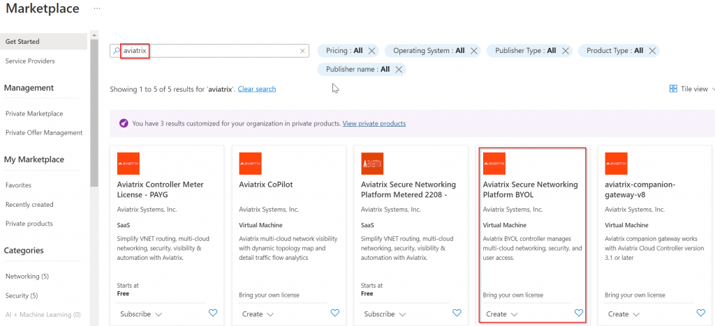Remove the Publisher name filter with its X

399,70
